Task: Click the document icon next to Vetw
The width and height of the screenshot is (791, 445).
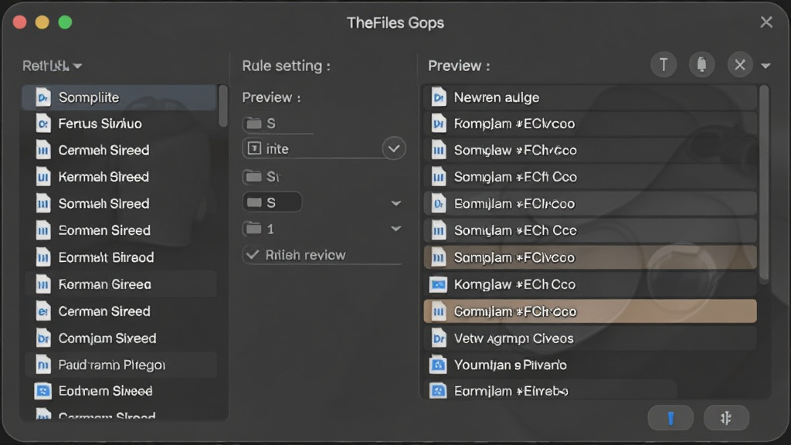Action: click(439, 338)
